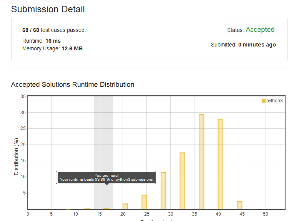Click the Memory Usage 12.6 MB value
The height and width of the screenshot is (221, 294).
tap(72, 48)
